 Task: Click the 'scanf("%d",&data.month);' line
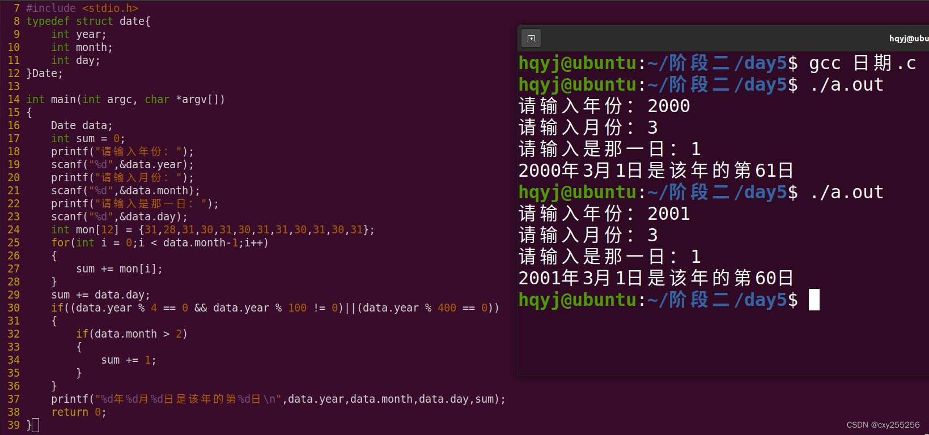[x=125, y=190]
